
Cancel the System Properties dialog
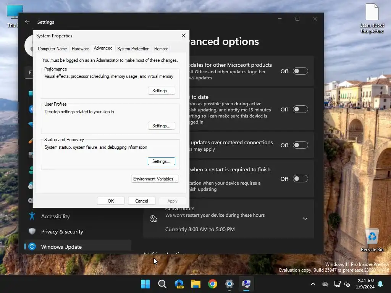141,201
